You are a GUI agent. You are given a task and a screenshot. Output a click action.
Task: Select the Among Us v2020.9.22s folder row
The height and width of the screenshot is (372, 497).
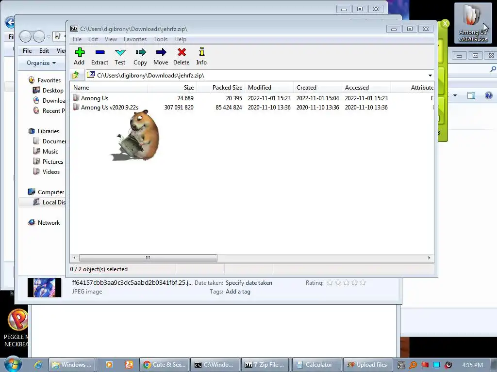tap(252, 107)
